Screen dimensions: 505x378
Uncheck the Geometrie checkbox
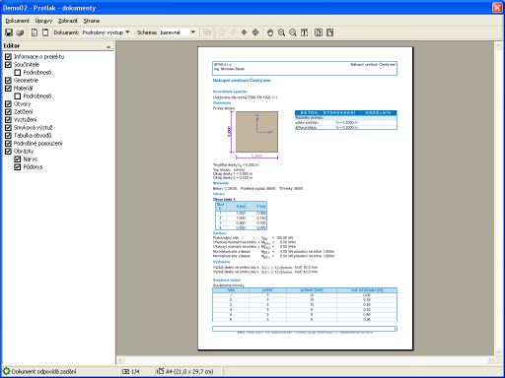(x=8, y=81)
